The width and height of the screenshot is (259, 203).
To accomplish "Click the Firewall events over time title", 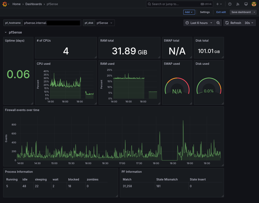I will coord(22,110).
